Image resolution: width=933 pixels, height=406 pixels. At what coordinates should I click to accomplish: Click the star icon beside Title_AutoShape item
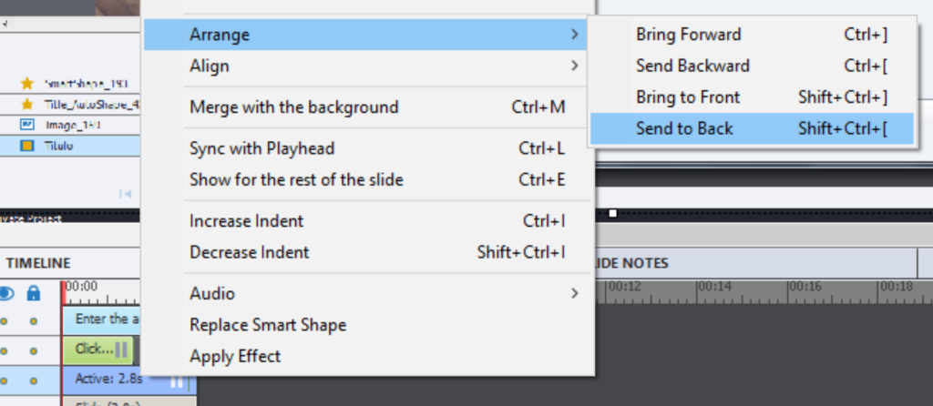coord(27,104)
